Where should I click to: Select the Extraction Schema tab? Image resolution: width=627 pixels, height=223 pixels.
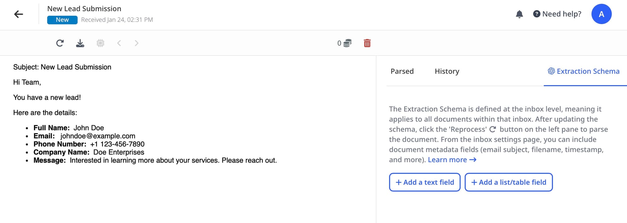coord(584,71)
